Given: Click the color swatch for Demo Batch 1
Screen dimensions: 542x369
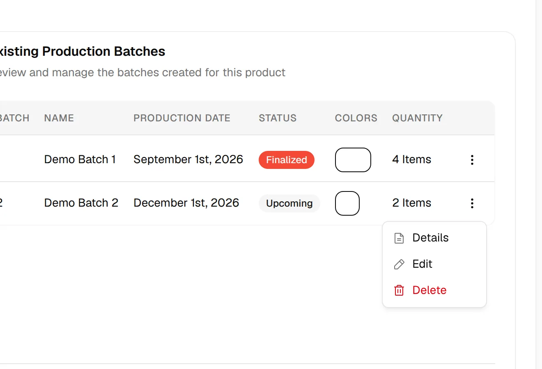Looking at the screenshot, I should pyautogui.click(x=353, y=160).
